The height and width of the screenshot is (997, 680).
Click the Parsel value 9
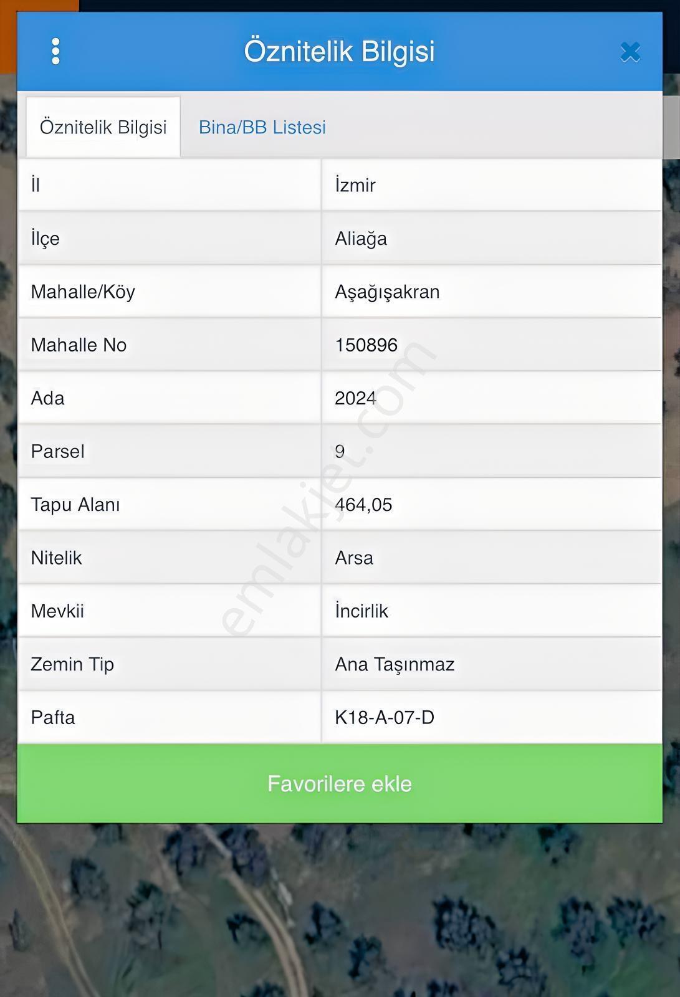(340, 452)
